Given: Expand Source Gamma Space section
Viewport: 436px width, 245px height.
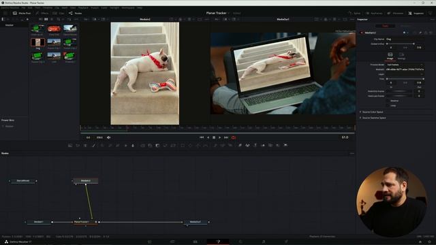Looking at the screenshot, I should coord(374,118).
